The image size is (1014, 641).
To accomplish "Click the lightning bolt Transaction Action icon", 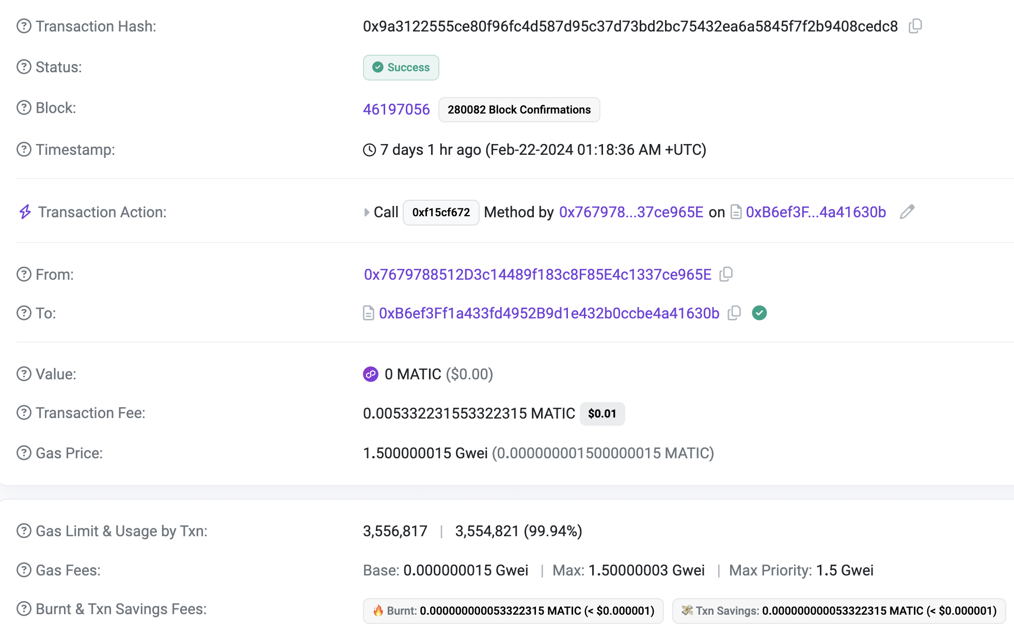I will click(25, 212).
